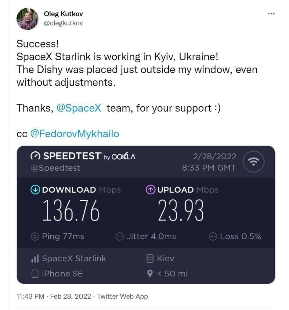
Task: Click the location pin icon
Action: click(x=150, y=274)
